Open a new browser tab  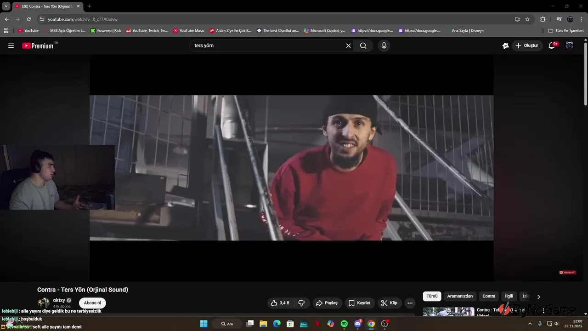pos(89,6)
